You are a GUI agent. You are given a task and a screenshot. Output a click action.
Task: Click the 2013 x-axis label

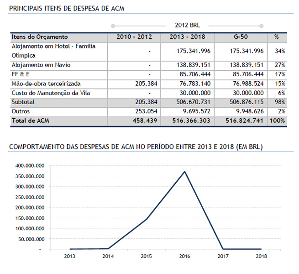click(x=69, y=256)
